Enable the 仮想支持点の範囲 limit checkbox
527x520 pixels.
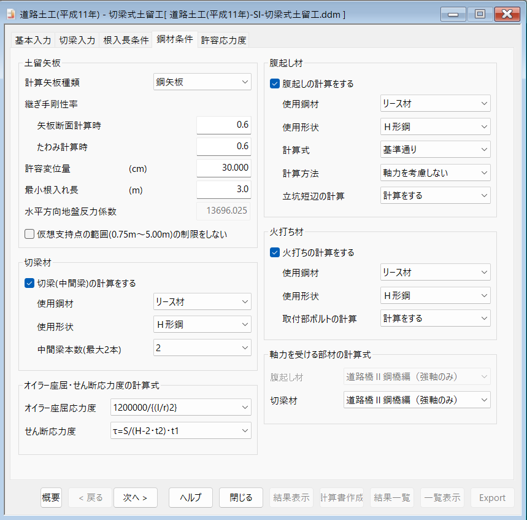coord(29,234)
